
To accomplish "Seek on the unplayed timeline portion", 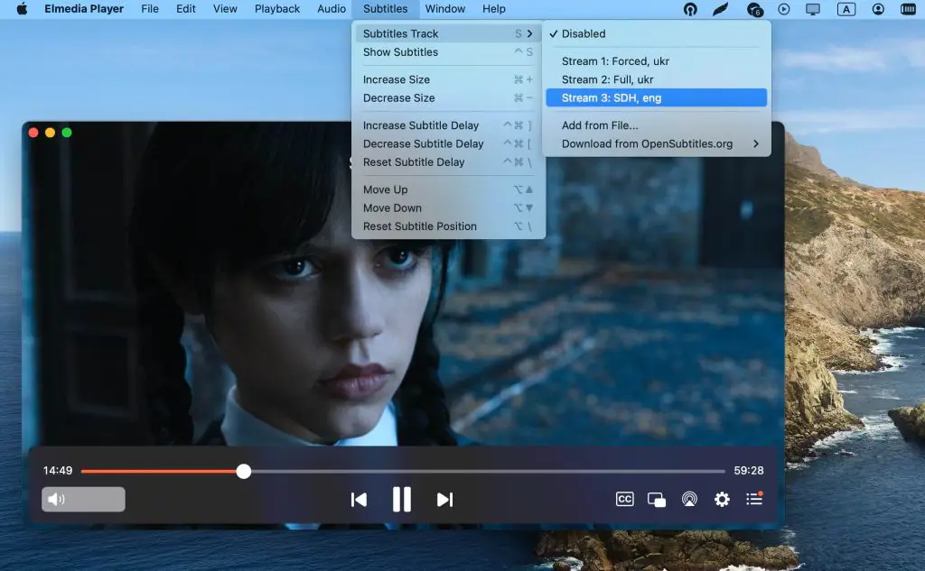I will coord(488,471).
